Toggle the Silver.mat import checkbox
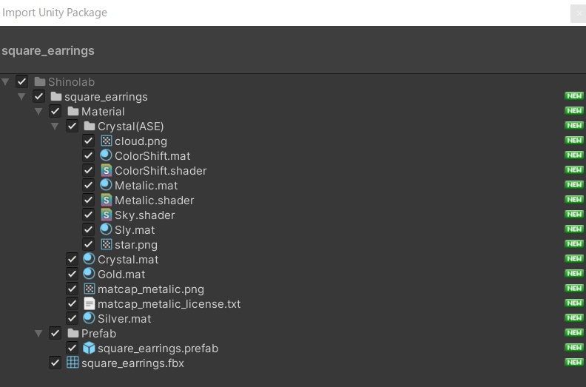Viewport: 586px width, 387px height. (x=72, y=318)
